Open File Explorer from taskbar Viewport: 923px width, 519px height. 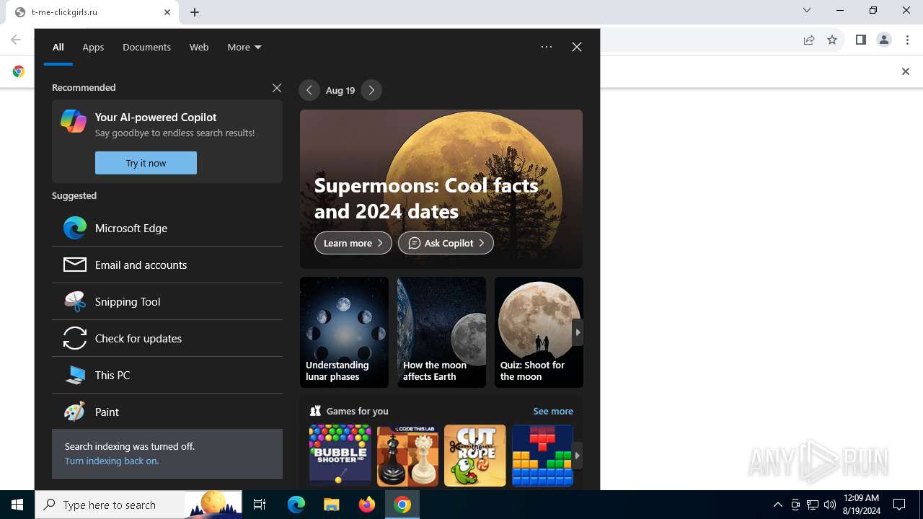click(x=331, y=505)
